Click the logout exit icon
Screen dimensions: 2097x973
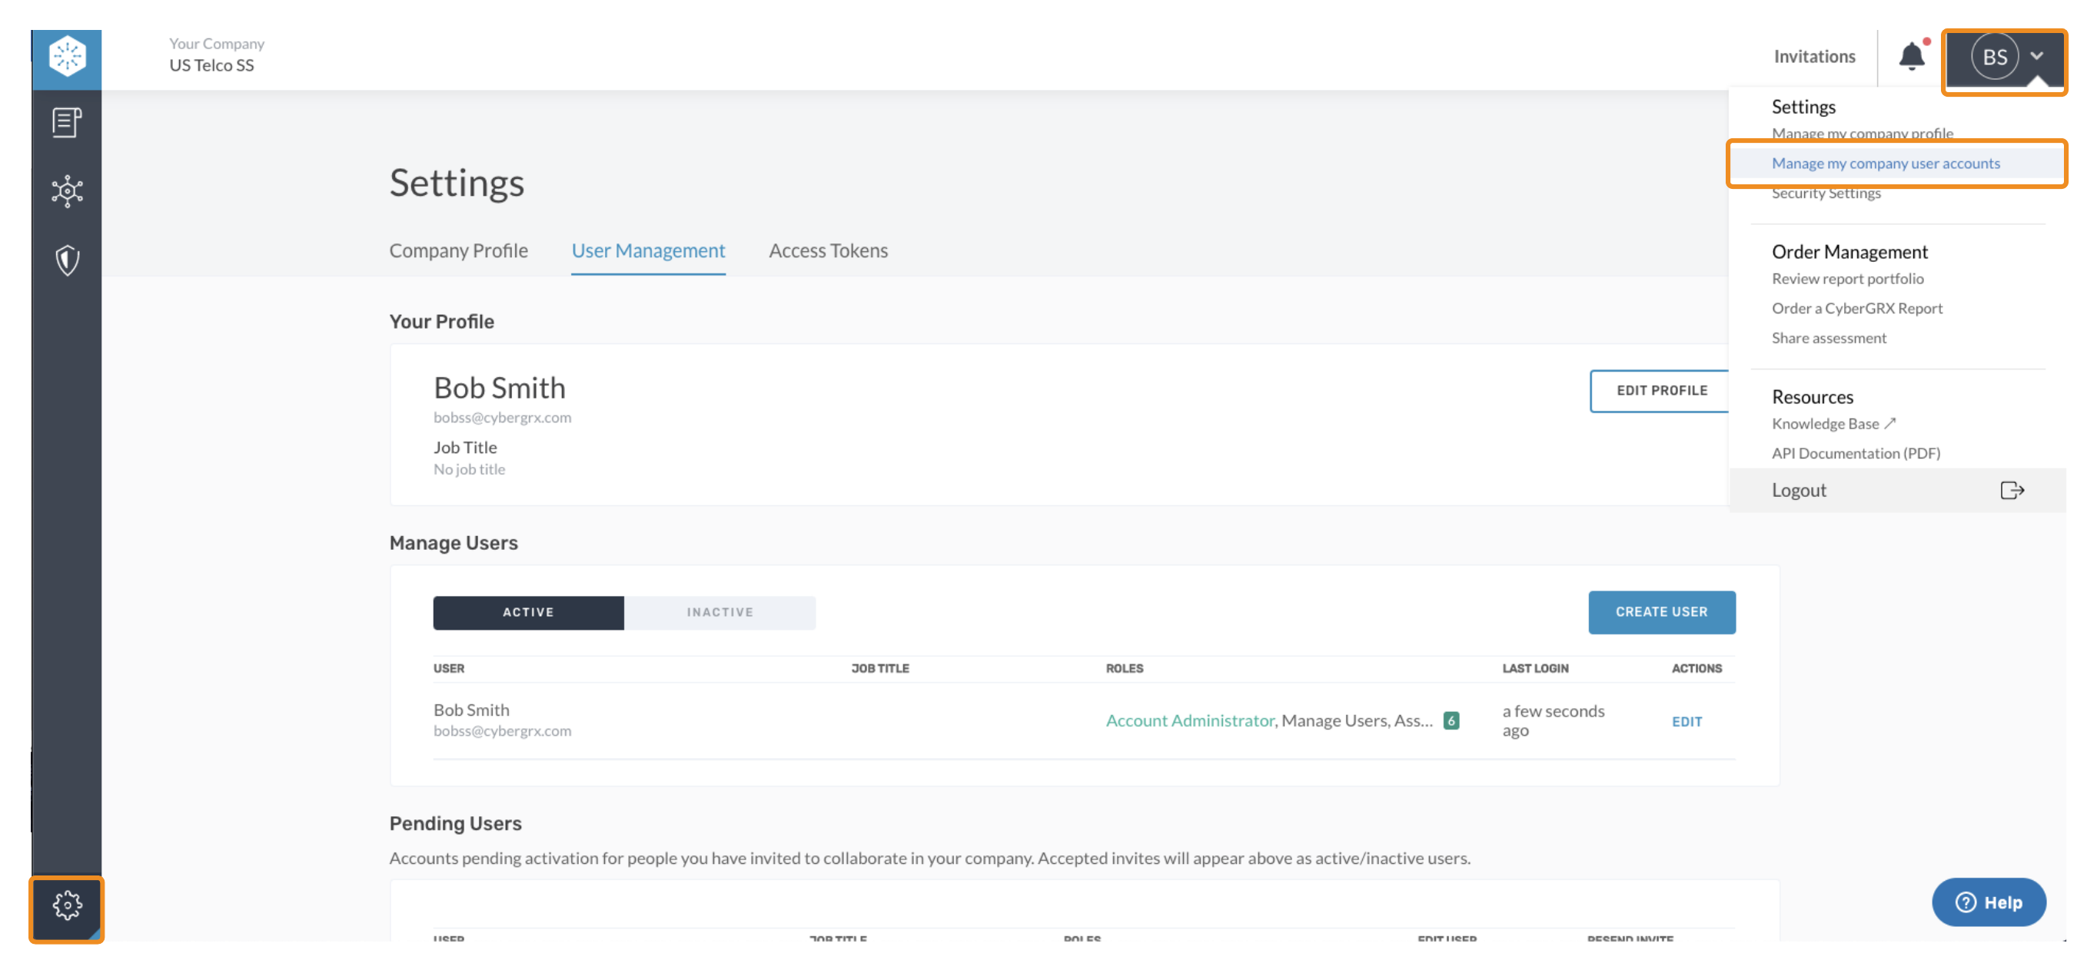pos(2014,489)
